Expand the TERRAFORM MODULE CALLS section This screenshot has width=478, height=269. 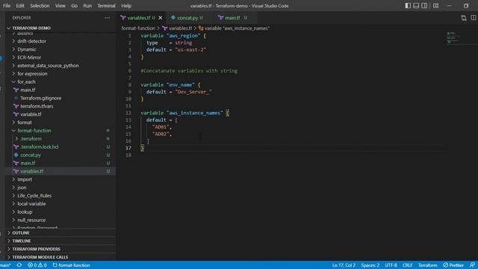[40, 257]
